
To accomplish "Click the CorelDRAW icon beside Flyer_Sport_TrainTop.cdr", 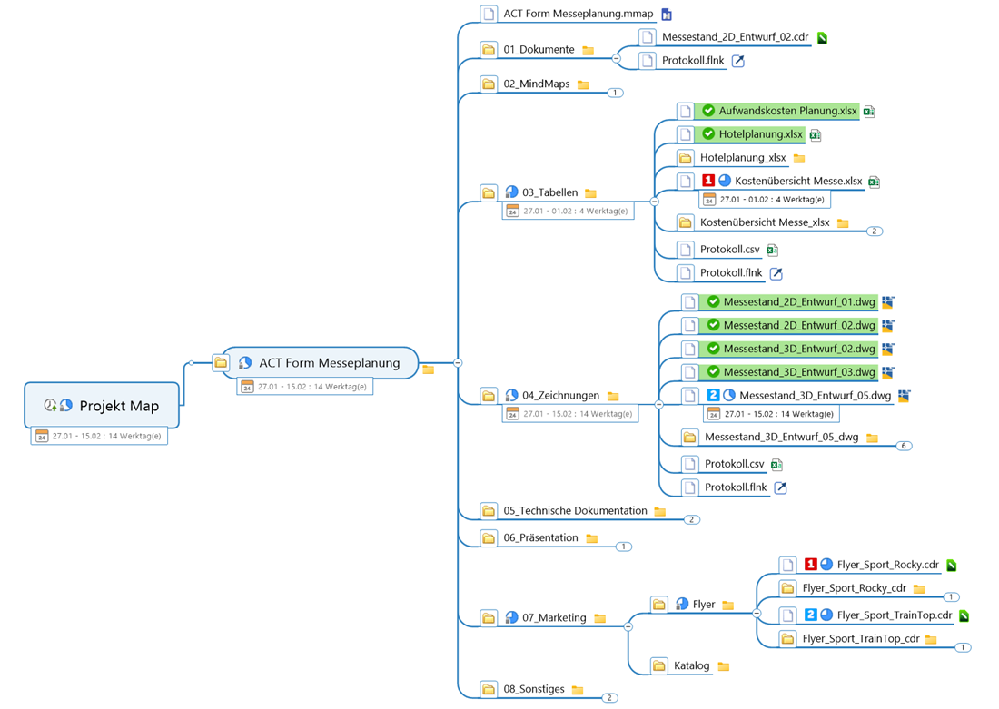I will point(964,616).
